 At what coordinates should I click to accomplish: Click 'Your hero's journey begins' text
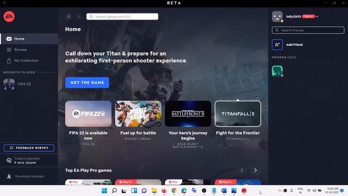[x=188, y=136]
